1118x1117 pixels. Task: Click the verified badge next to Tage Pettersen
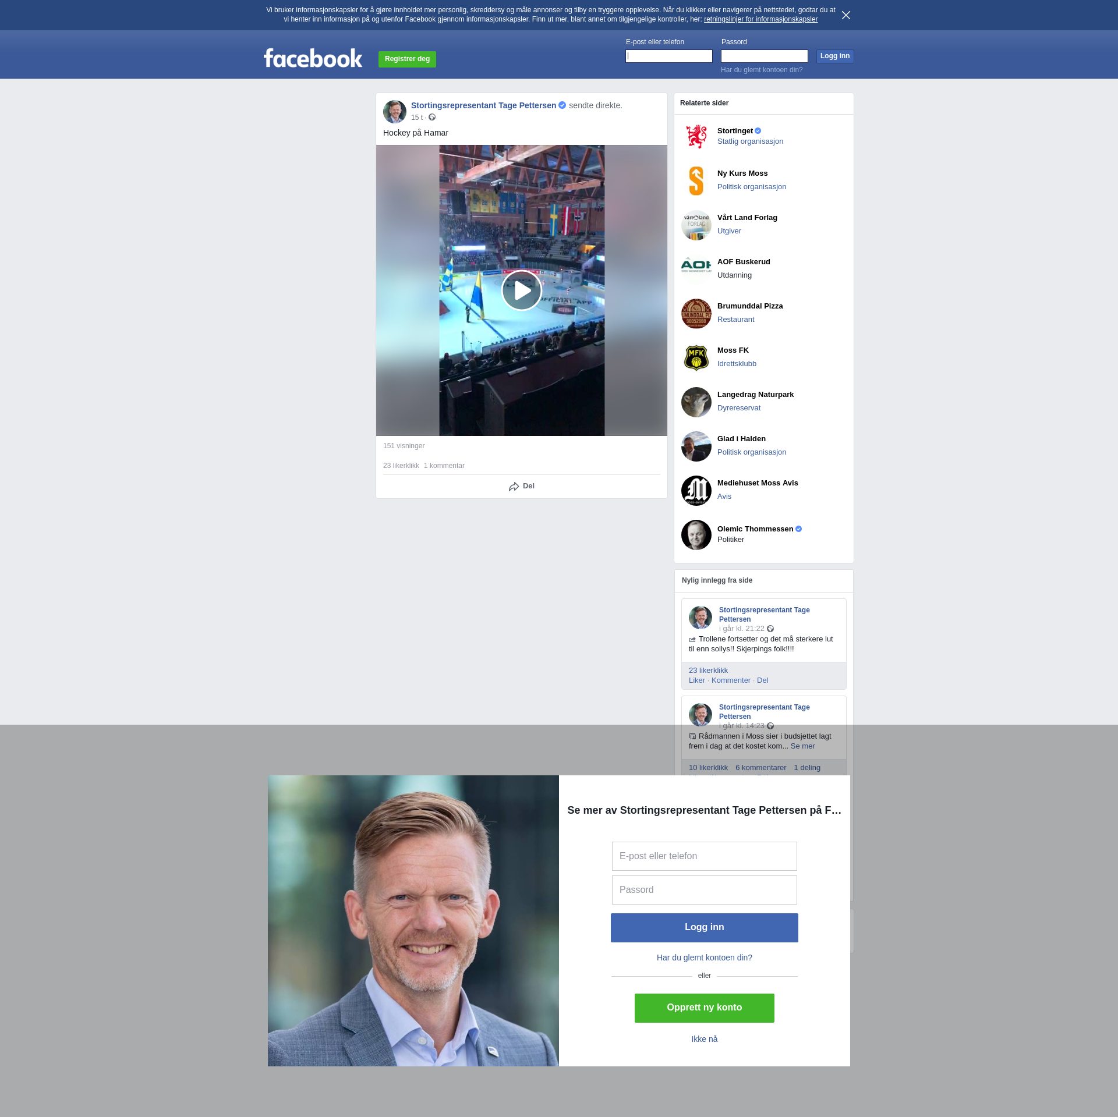pyautogui.click(x=562, y=105)
